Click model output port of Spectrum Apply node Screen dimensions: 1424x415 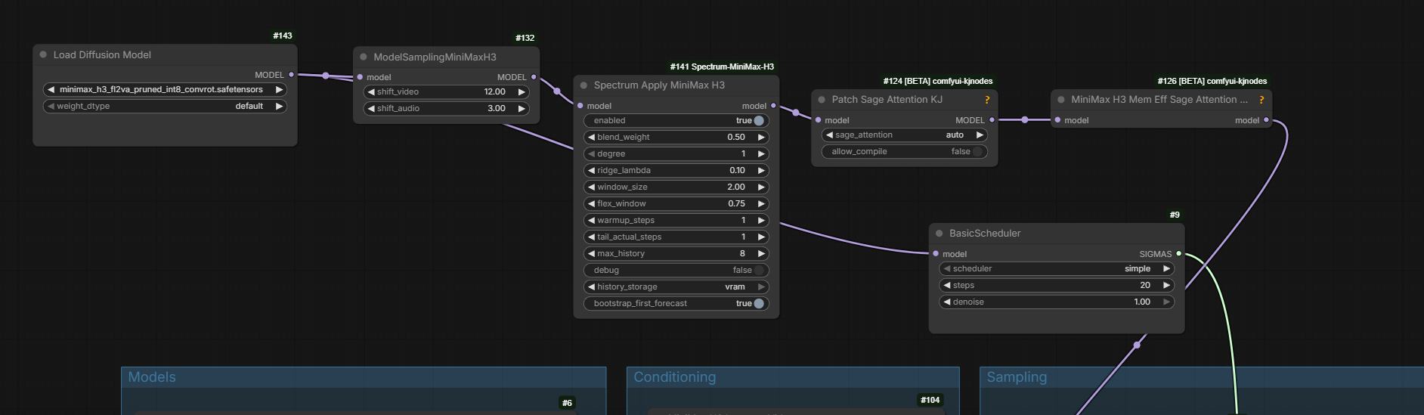773,106
